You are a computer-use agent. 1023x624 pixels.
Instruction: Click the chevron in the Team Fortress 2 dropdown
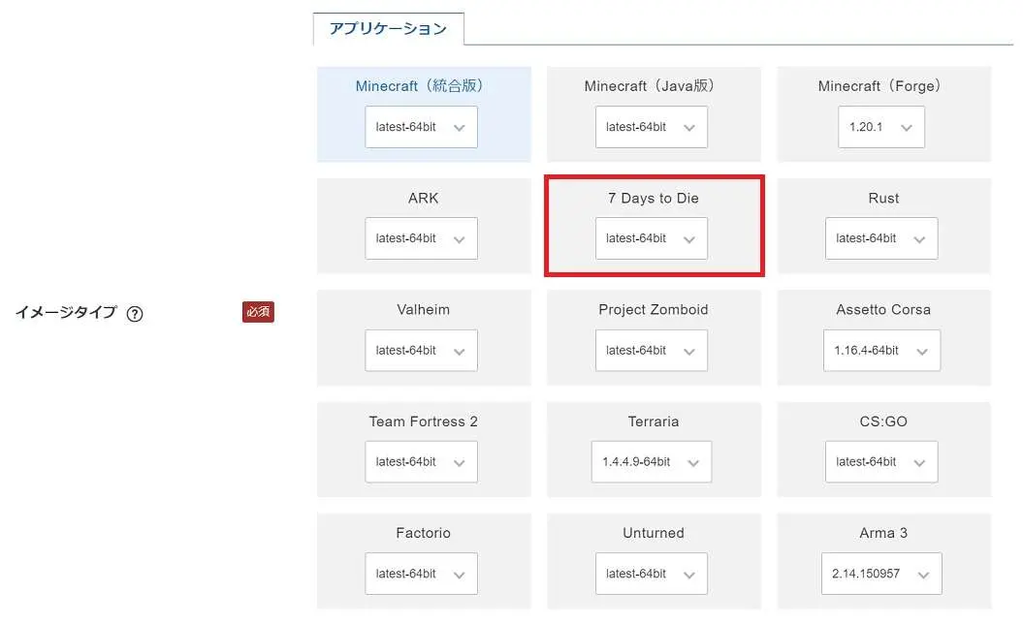coord(460,463)
